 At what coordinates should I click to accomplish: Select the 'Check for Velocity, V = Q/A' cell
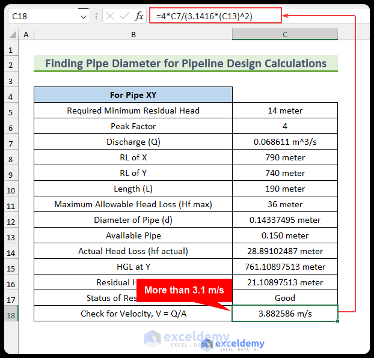click(x=133, y=314)
